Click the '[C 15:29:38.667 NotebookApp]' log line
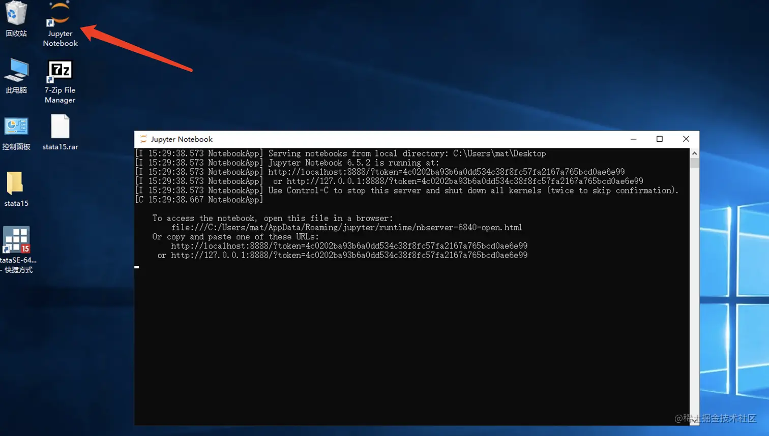769x436 pixels. tap(199, 200)
